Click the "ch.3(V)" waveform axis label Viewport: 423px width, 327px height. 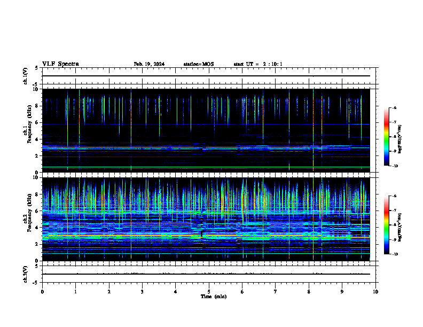pyautogui.click(x=25, y=274)
